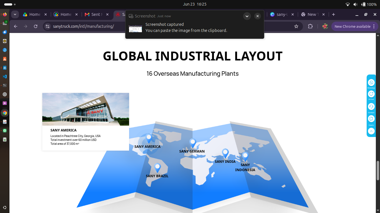Open Help from the dock
Image resolution: width=380 pixels, height=213 pixels.
click(x=5, y=50)
